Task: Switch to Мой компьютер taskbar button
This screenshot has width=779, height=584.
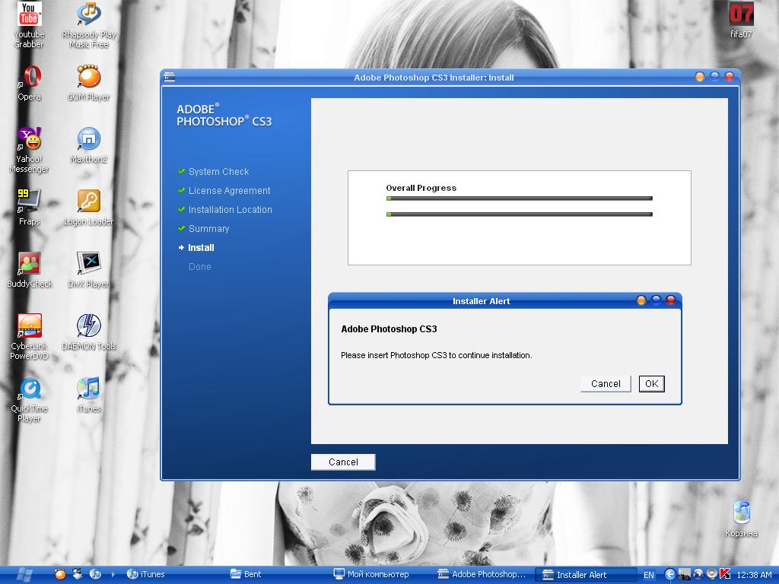Action: pos(371,575)
